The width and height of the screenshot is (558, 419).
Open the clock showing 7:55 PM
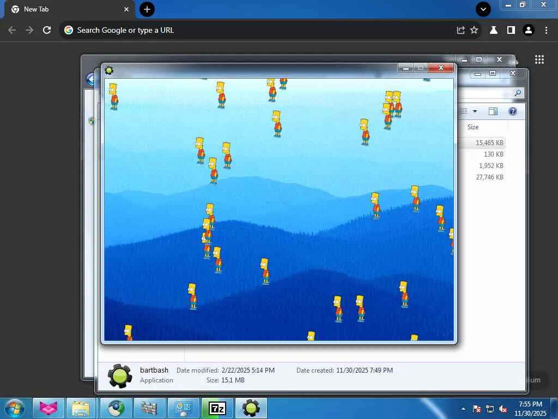click(530, 409)
